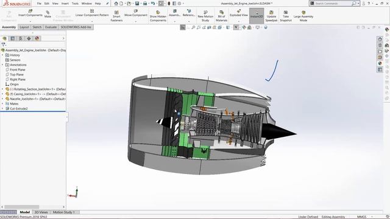Click the Print icon
Image resolution: width=390 pixels, height=219 pixels.
tap(145, 4)
